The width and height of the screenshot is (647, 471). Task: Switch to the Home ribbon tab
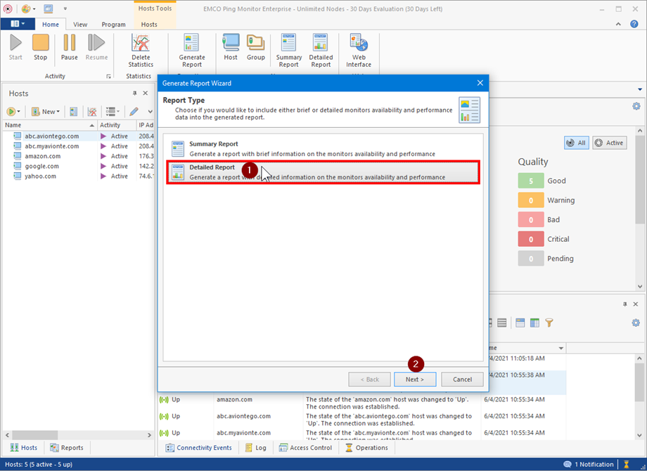(51, 25)
